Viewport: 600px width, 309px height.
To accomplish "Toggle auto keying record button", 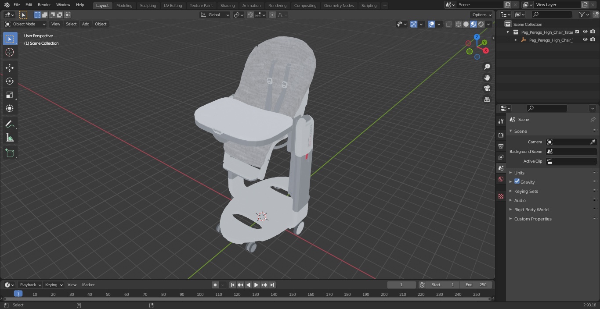I will coord(215,285).
